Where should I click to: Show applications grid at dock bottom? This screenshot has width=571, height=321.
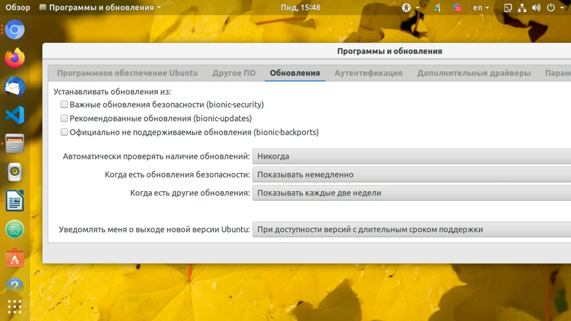(x=14, y=307)
